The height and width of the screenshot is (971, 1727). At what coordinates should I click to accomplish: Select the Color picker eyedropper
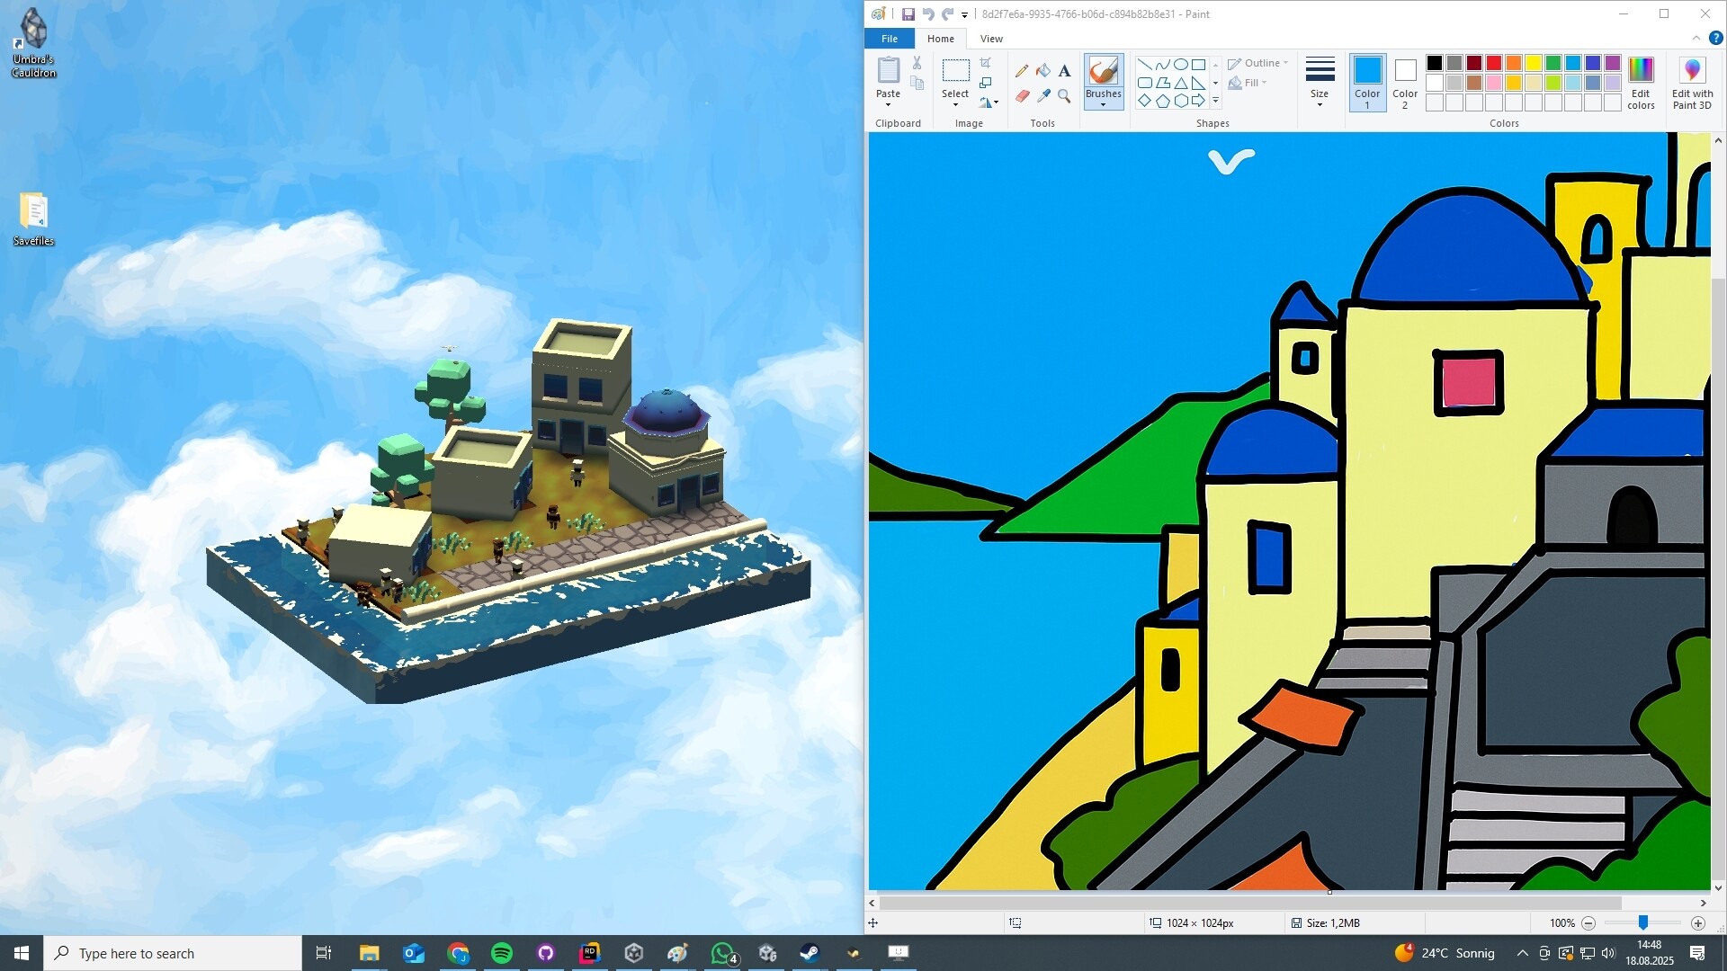click(x=1043, y=96)
